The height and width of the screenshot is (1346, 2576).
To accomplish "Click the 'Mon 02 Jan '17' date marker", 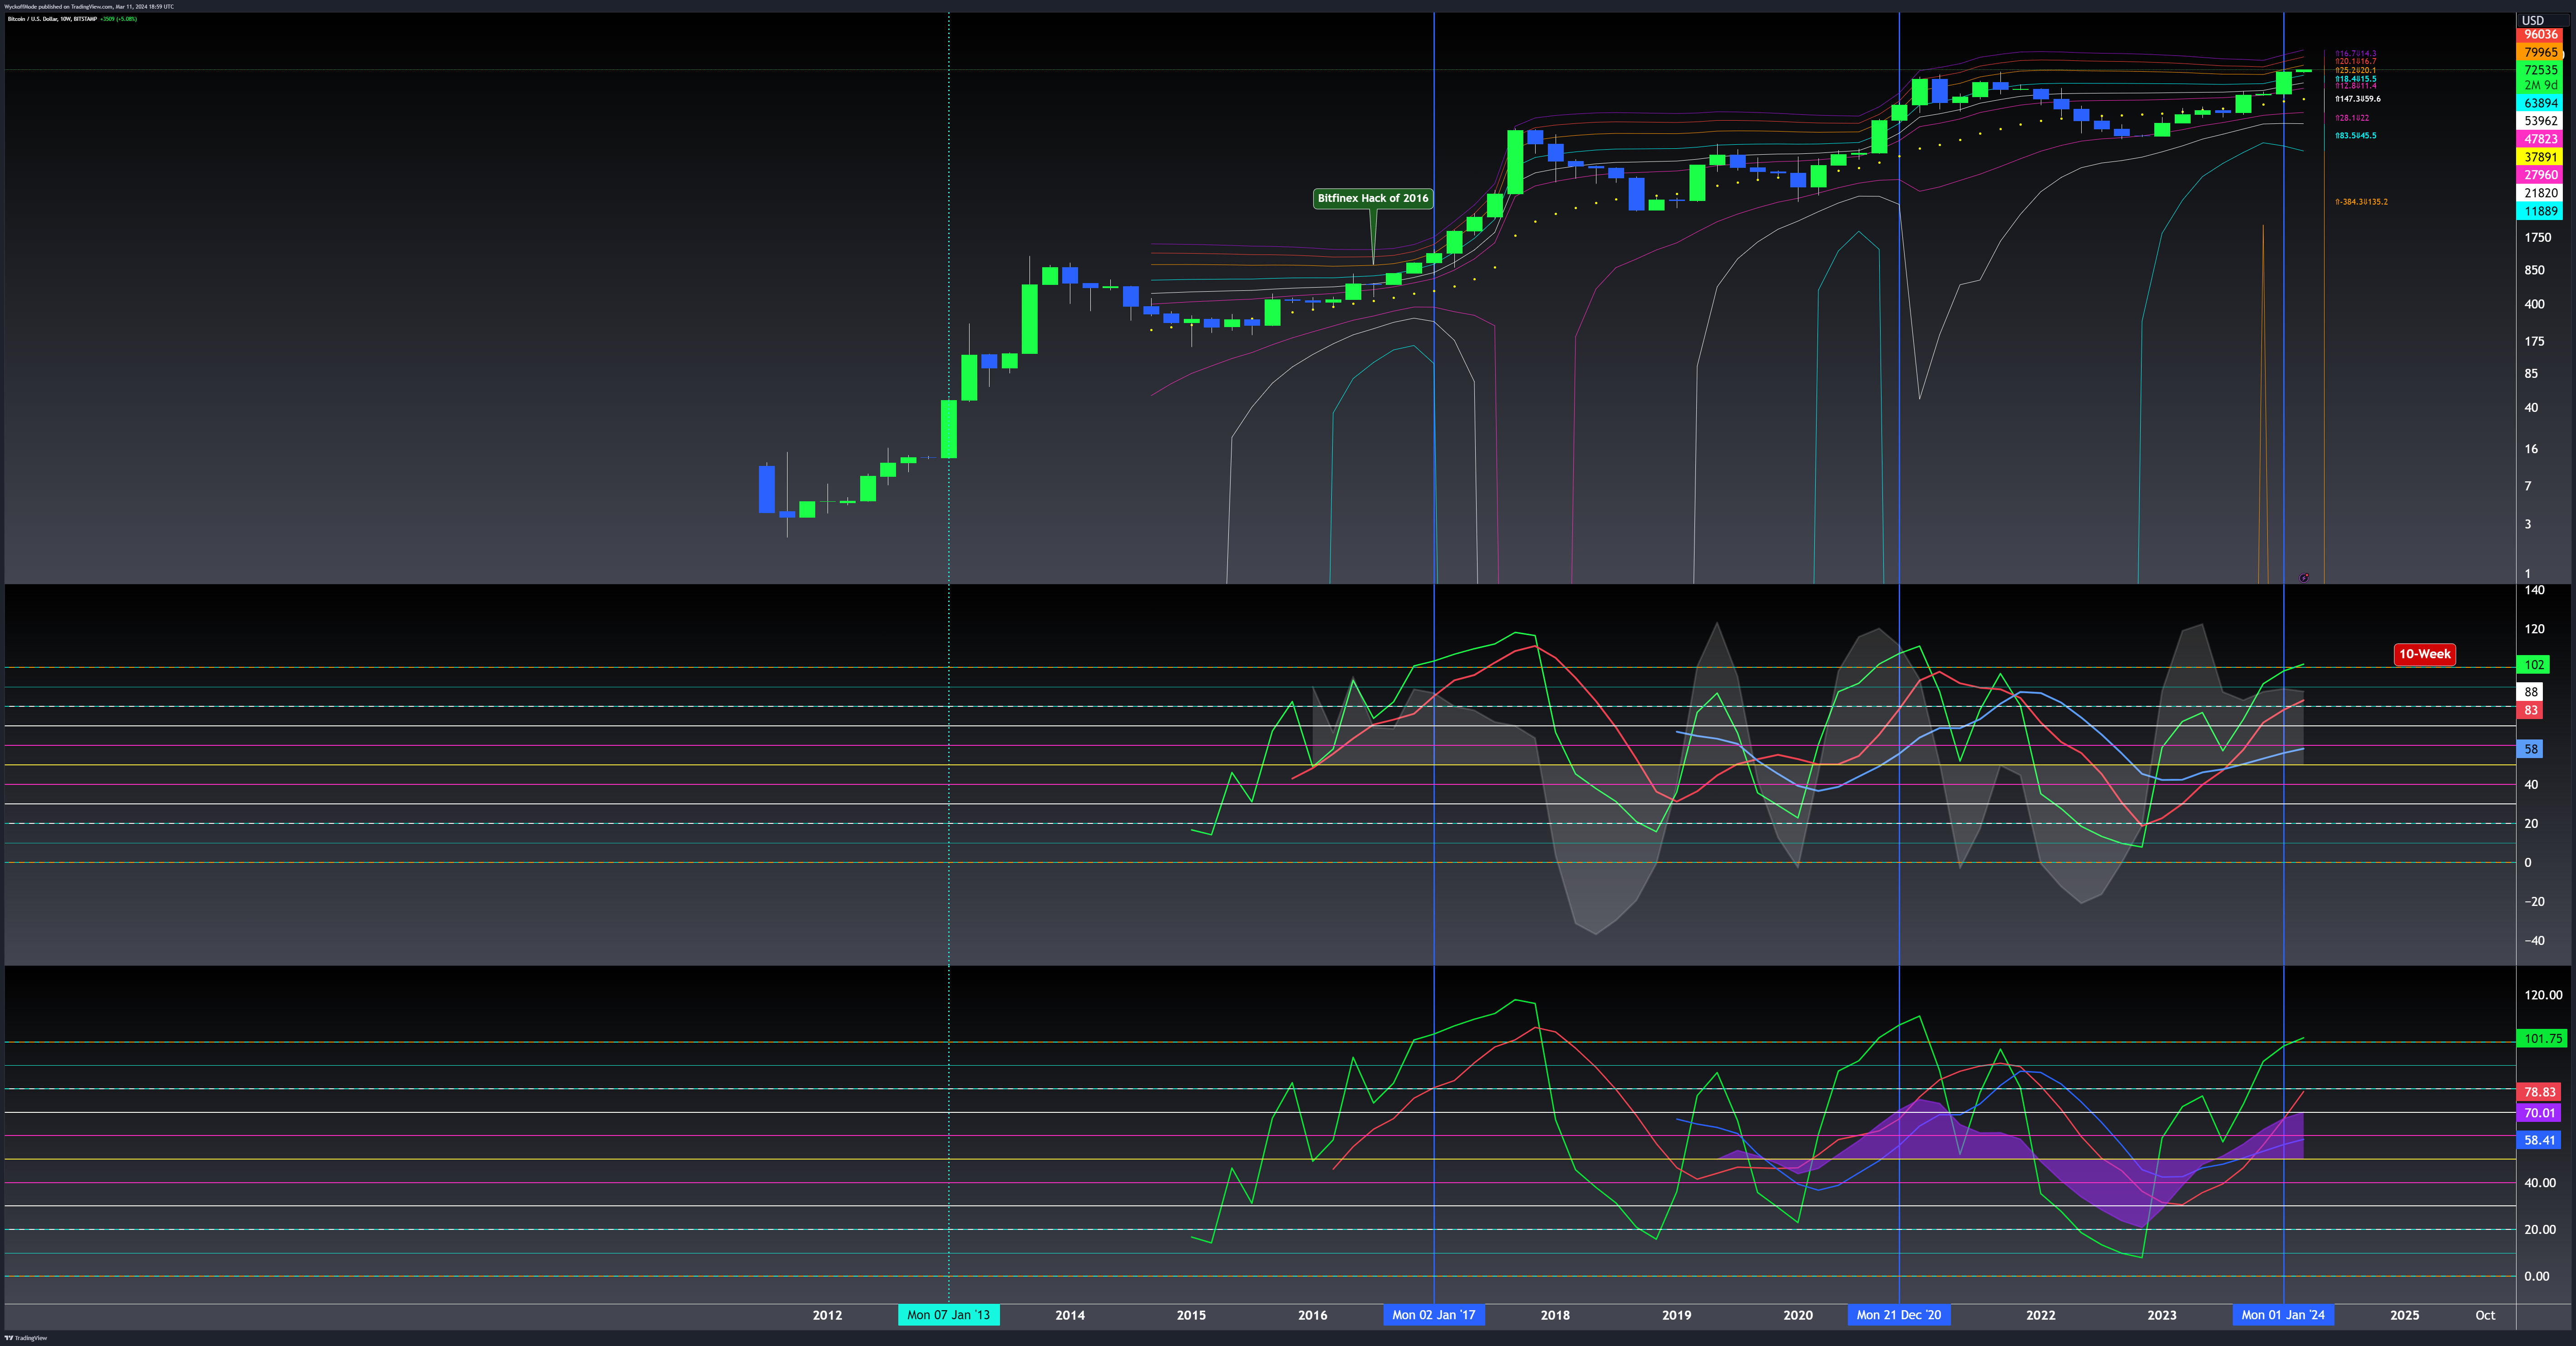I will 1434,1315.
